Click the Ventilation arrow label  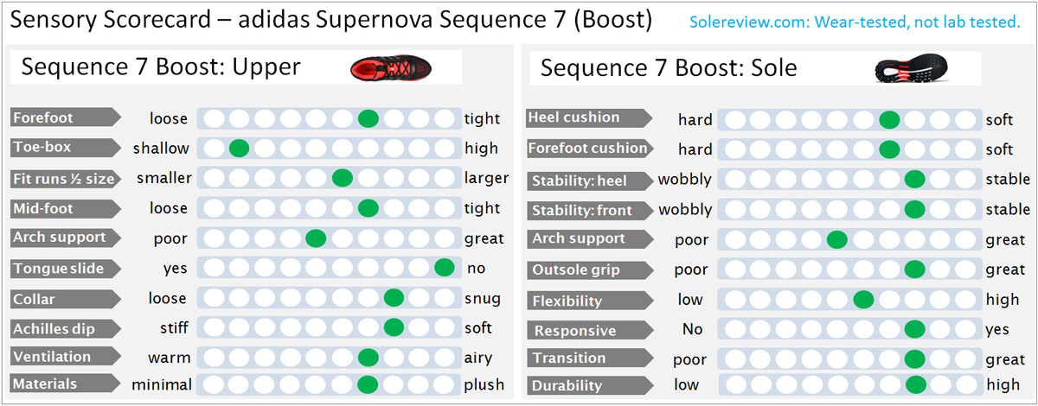click(x=66, y=357)
